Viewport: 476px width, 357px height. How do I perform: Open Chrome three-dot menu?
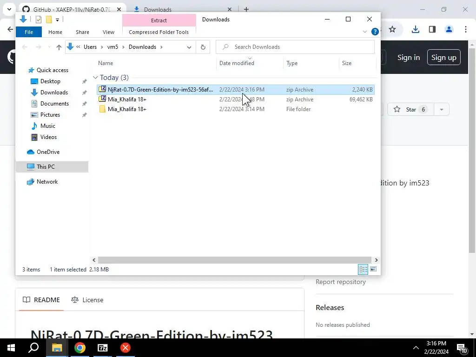coord(466,29)
